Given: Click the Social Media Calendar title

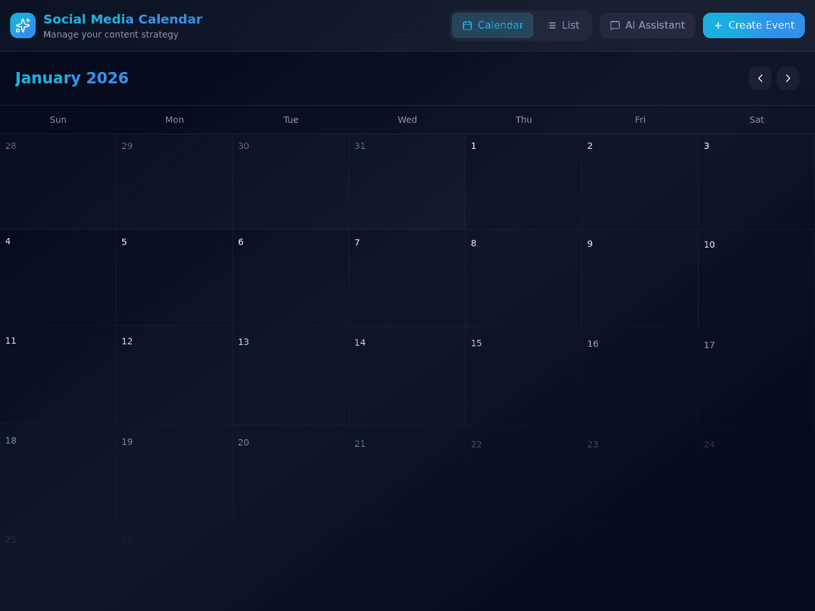Looking at the screenshot, I should click(x=123, y=19).
